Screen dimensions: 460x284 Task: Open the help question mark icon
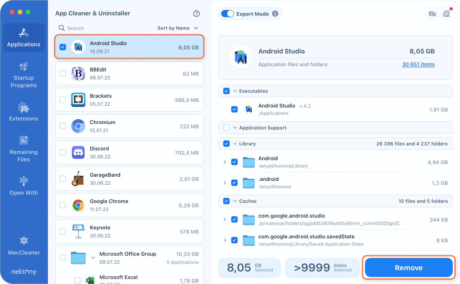[196, 14]
